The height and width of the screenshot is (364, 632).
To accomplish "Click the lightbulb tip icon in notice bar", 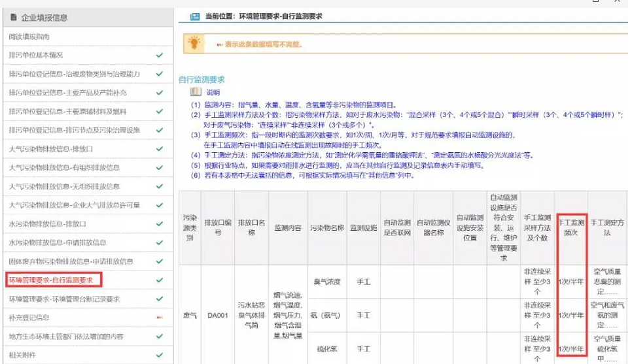I will coord(194,43).
